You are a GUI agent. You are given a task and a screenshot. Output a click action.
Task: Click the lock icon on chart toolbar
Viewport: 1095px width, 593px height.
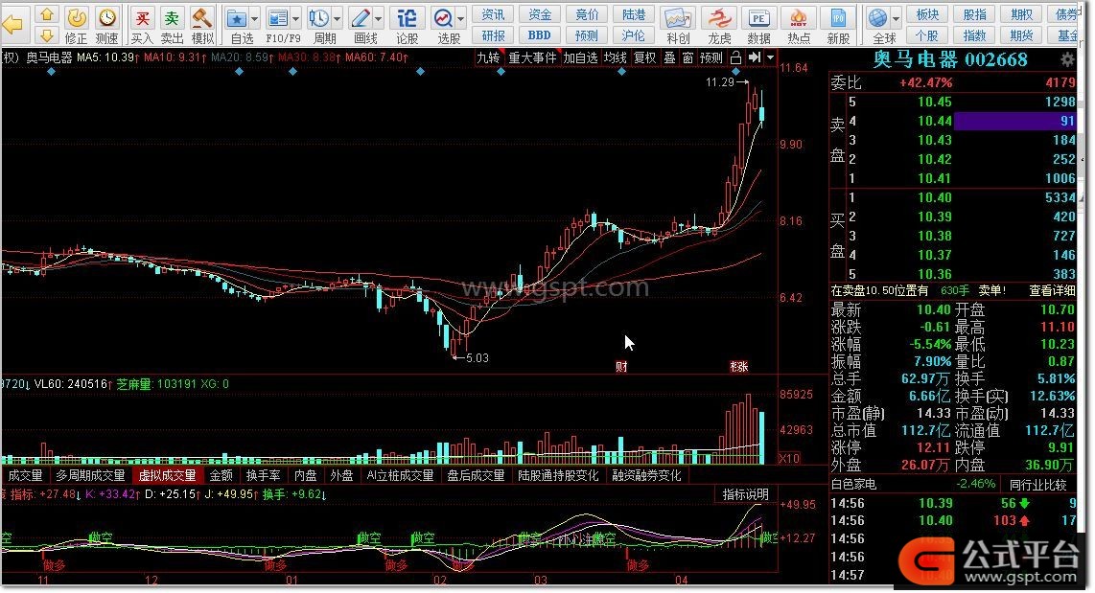735,57
